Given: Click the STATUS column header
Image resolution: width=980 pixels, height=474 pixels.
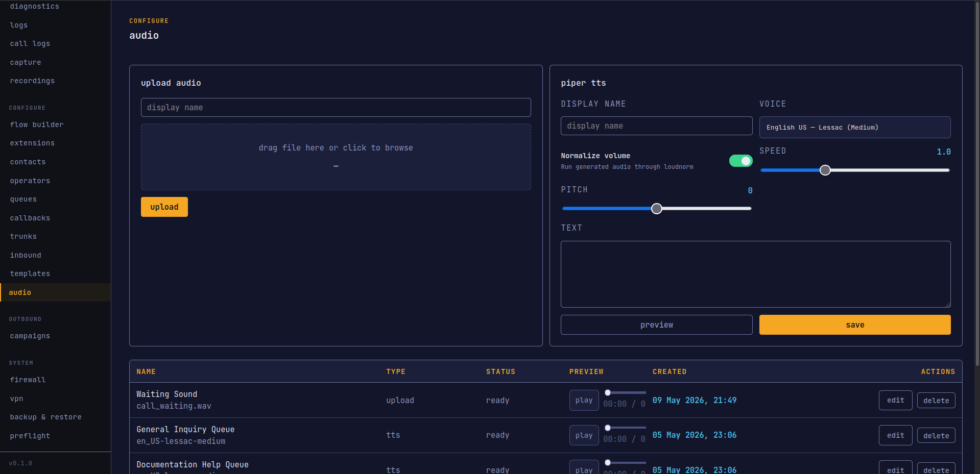Looking at the screenshot, I should (x=500, y=372).
